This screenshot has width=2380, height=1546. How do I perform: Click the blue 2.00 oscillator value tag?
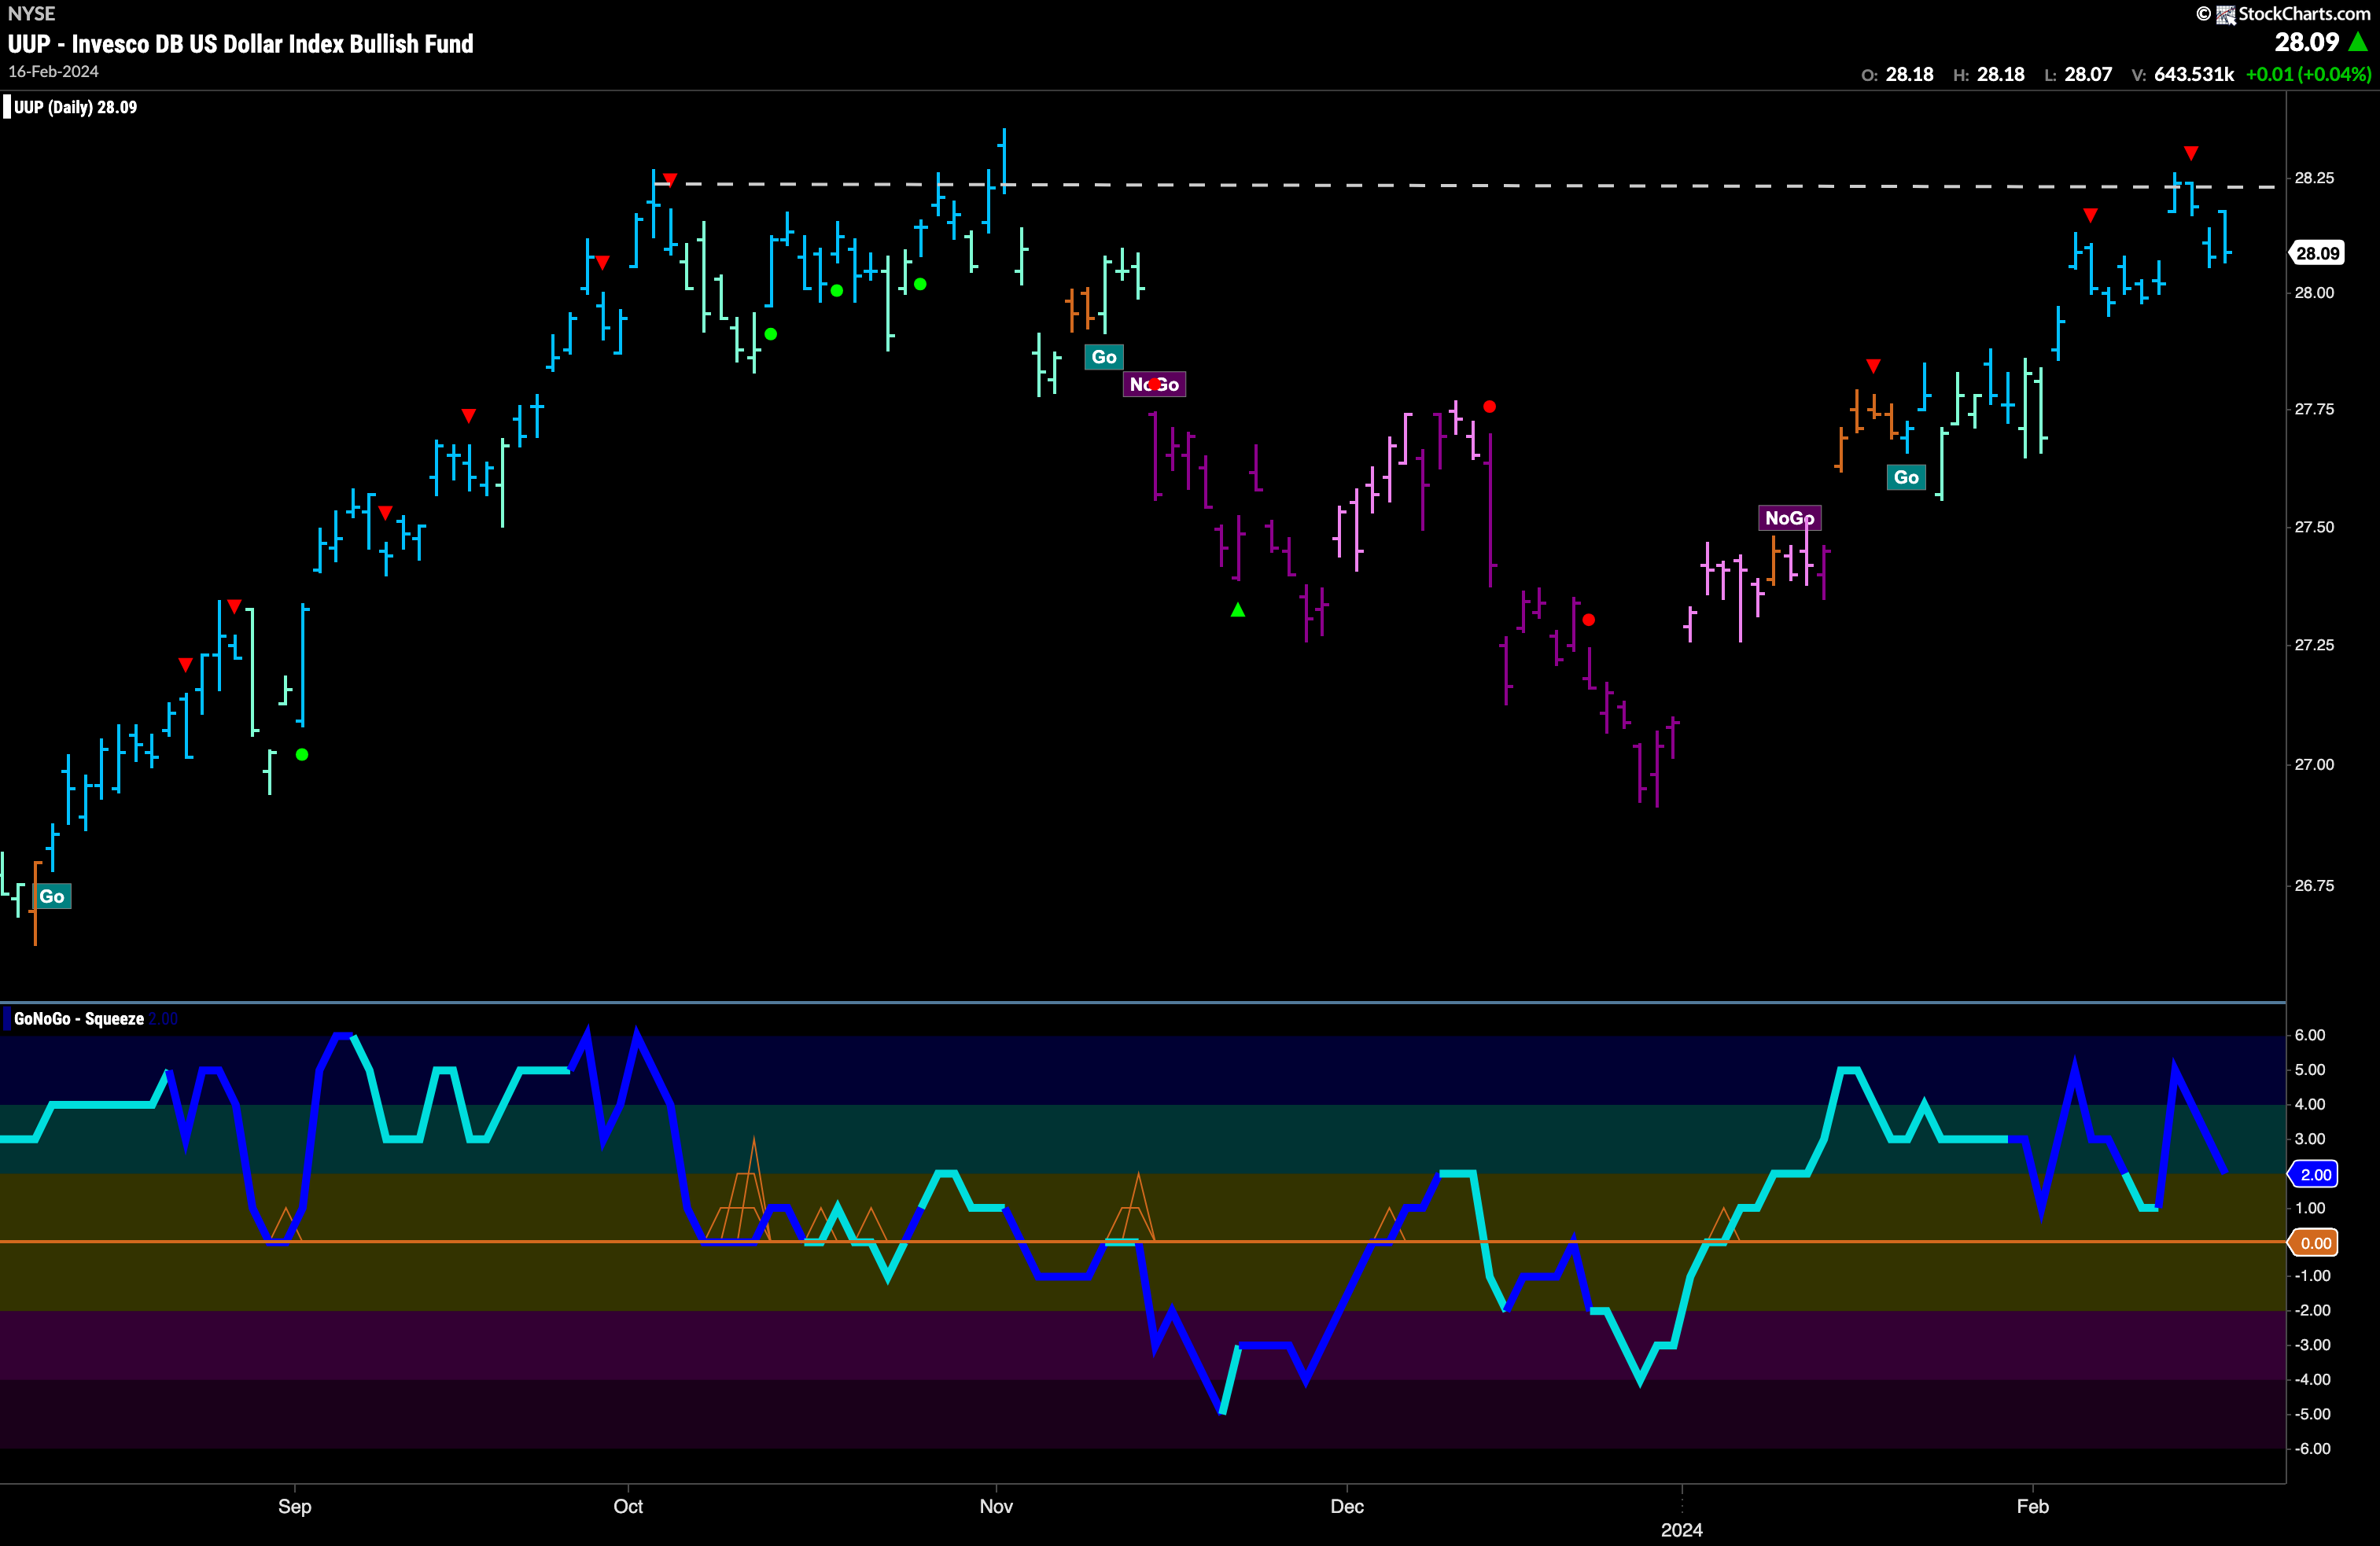tap(2314, 1175)
